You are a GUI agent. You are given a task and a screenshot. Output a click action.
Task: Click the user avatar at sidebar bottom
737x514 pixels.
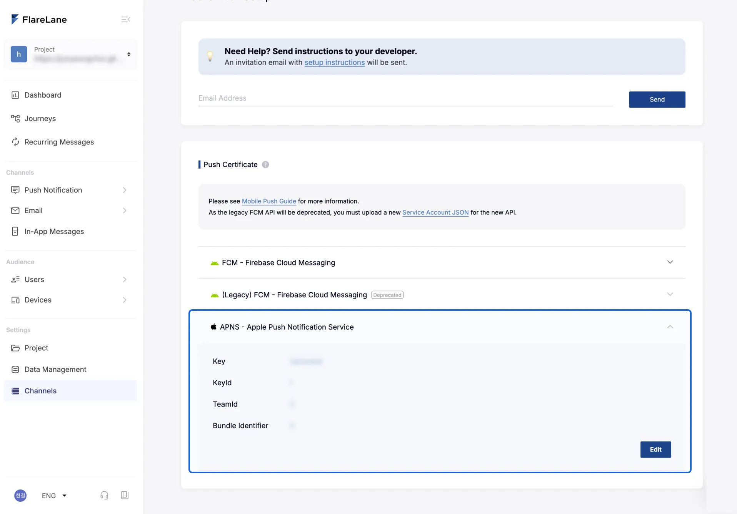[20, 496]
